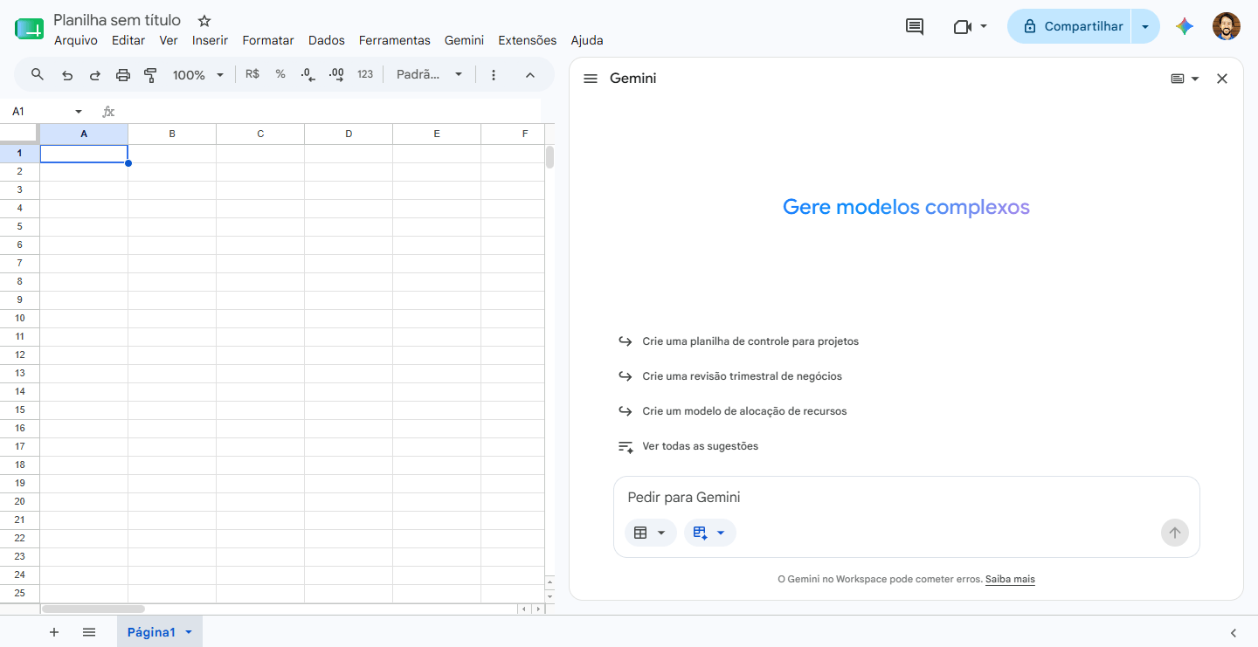
Task: Select row 10 header
Action: (19, 318)
